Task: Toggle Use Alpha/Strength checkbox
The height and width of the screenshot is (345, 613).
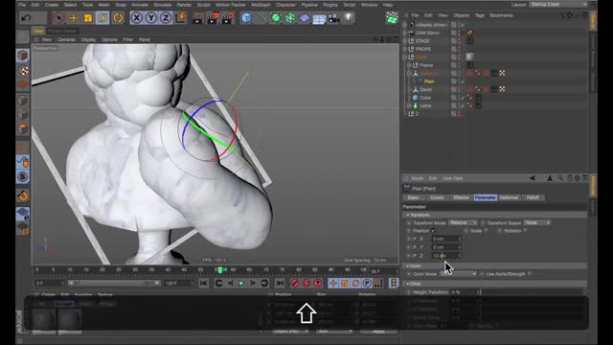Action: 530,274
